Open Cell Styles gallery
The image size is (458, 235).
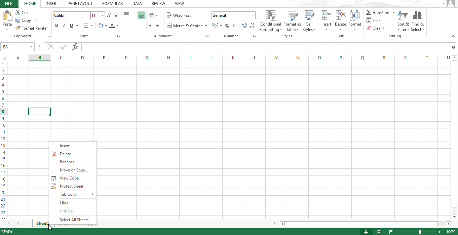tap(309, 21)
